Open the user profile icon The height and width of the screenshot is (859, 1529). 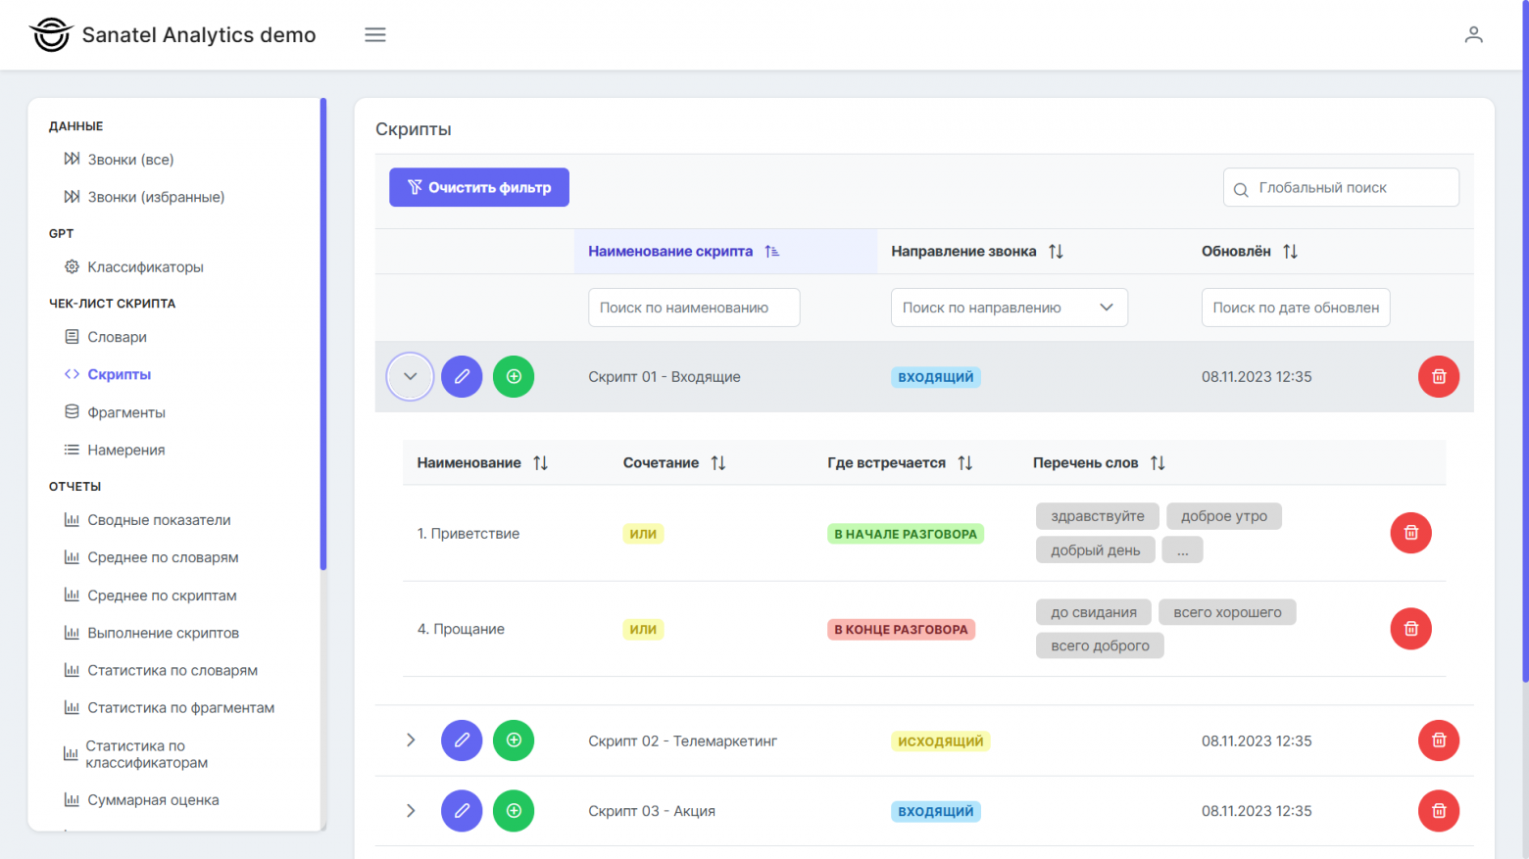click(x=1473, y=35)
